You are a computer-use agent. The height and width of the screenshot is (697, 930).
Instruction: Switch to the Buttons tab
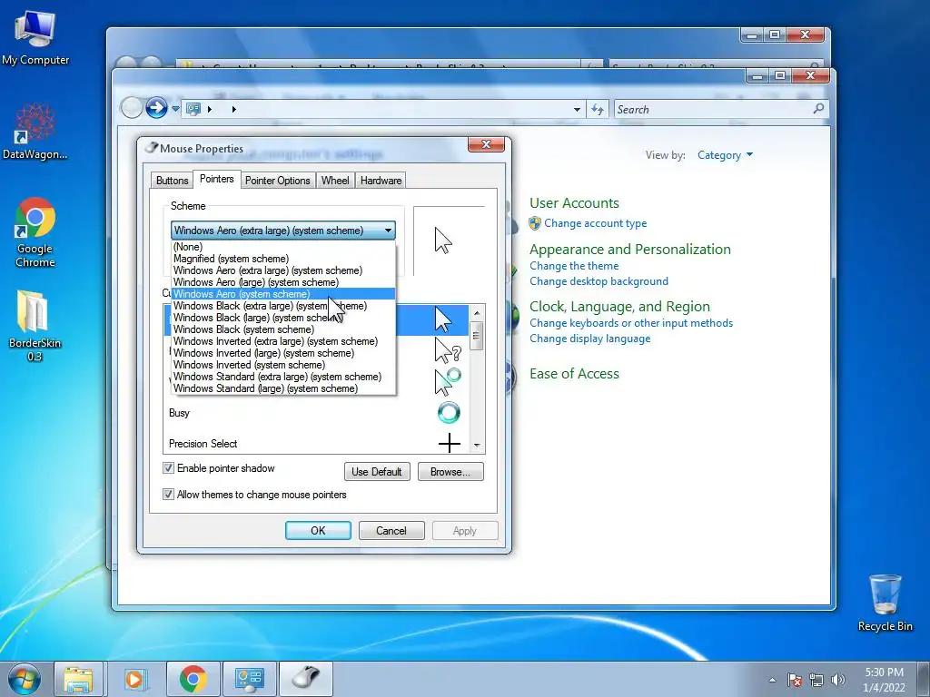(x=172, y=181)
